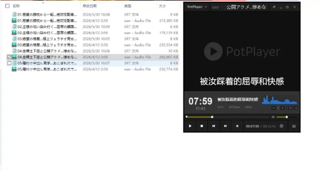This screenshot has width=322, height=171.
Task: Click the 05 wav audio file icon
Action: tap(14, 69)
